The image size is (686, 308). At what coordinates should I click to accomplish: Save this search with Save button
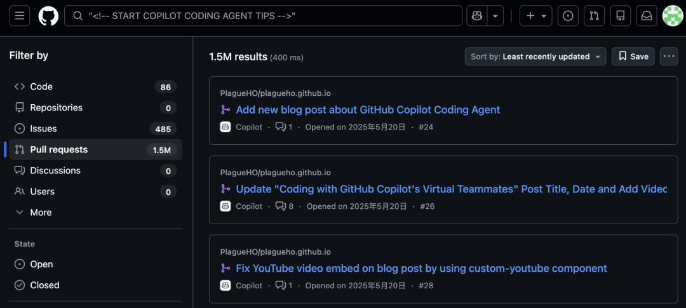633,57
